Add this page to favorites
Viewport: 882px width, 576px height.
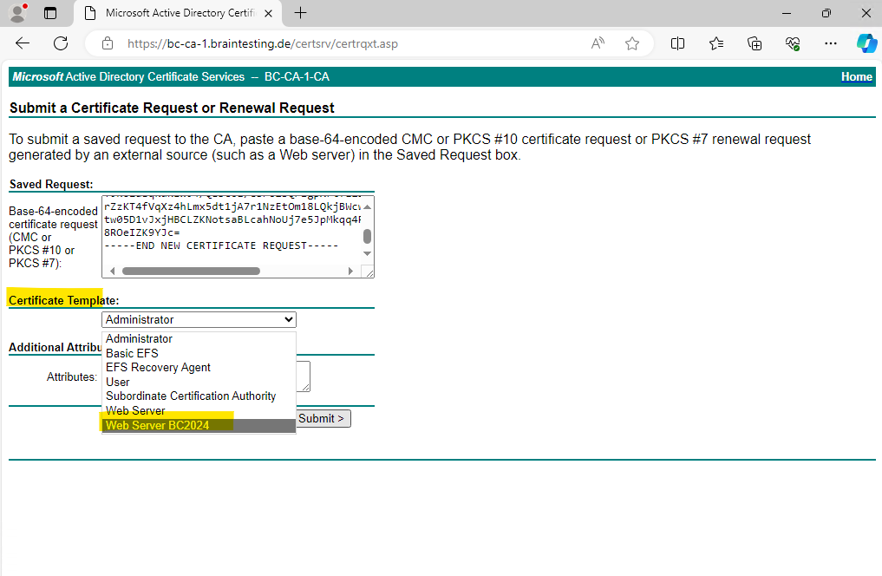pos(632,43)
